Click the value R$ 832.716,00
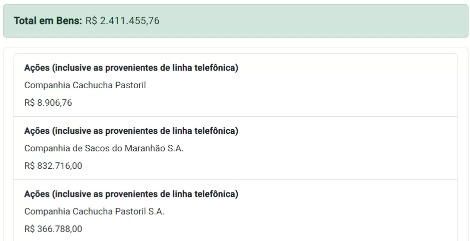 53,166
